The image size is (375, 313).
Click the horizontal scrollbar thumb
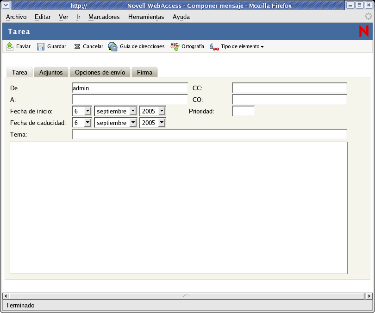[187, 296]
